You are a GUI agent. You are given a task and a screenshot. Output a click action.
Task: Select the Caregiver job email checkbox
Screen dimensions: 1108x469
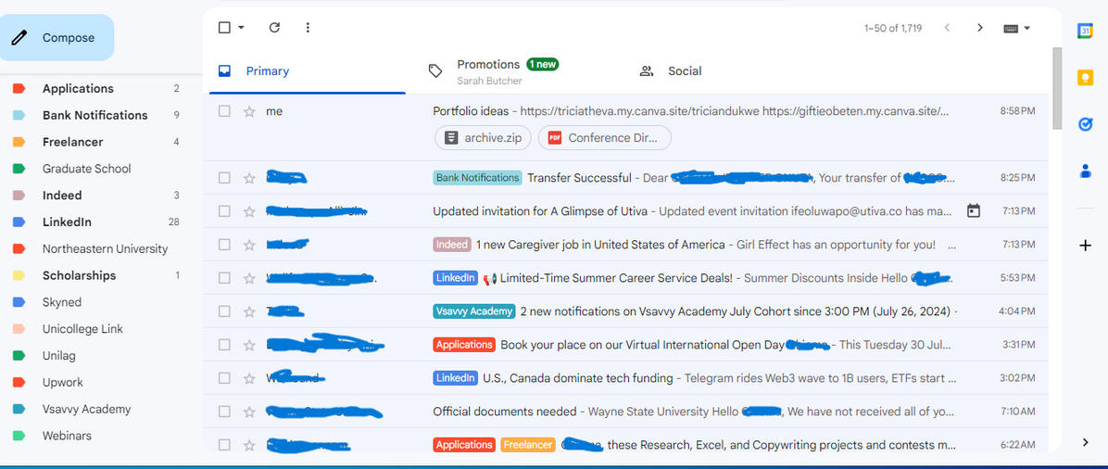(224, 244)
